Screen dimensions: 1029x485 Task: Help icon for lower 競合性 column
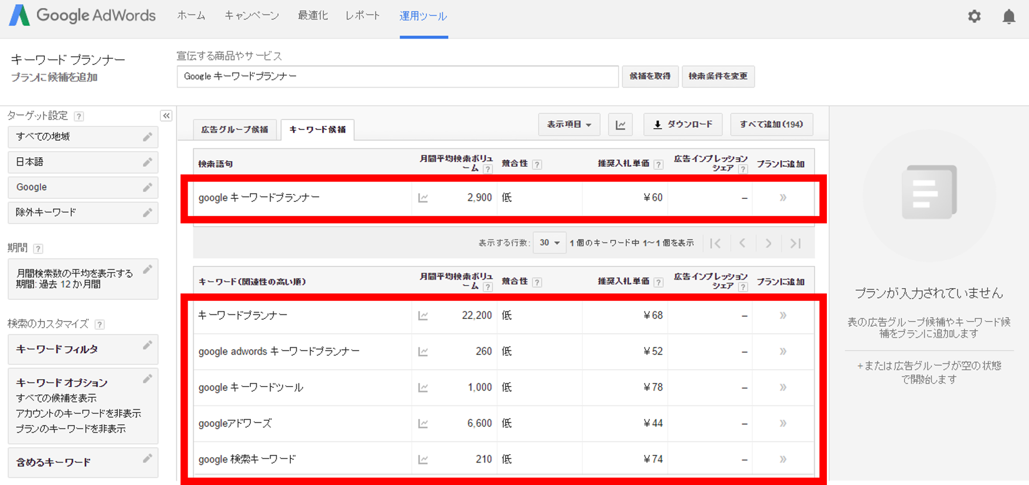click(x=537, y=283)
